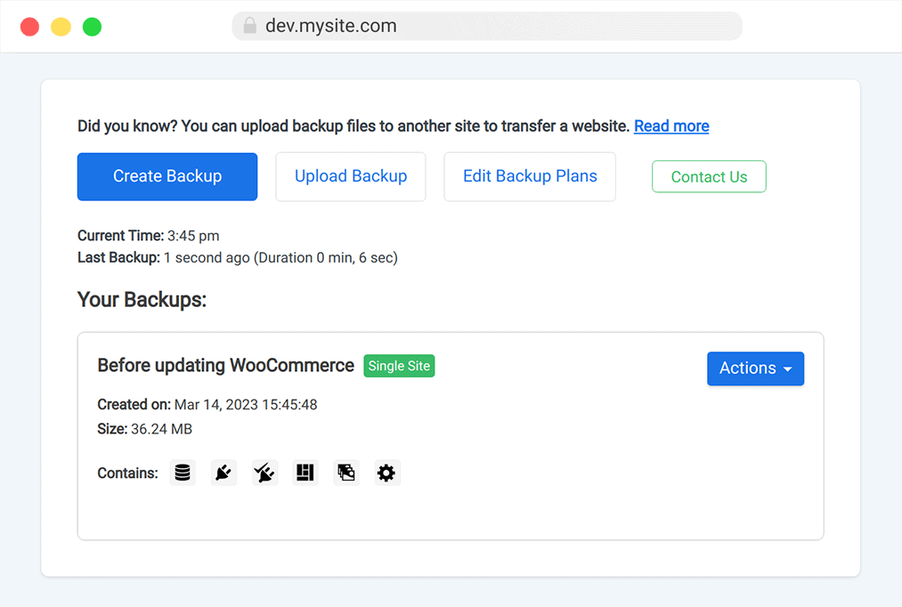
Task: Click the yellow minimize window button
Action: (x=61, y=27)
